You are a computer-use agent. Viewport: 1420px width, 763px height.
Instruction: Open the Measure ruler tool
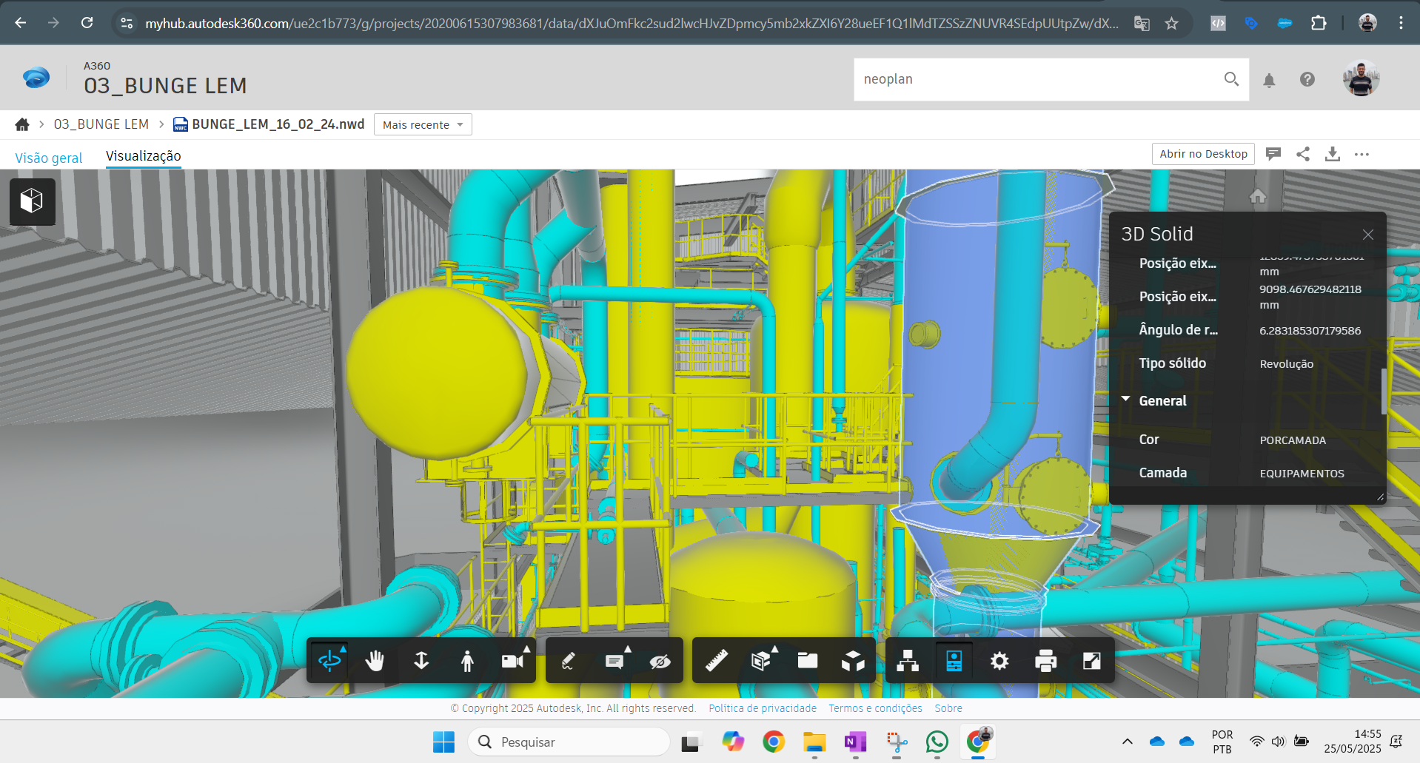[716, 660]
